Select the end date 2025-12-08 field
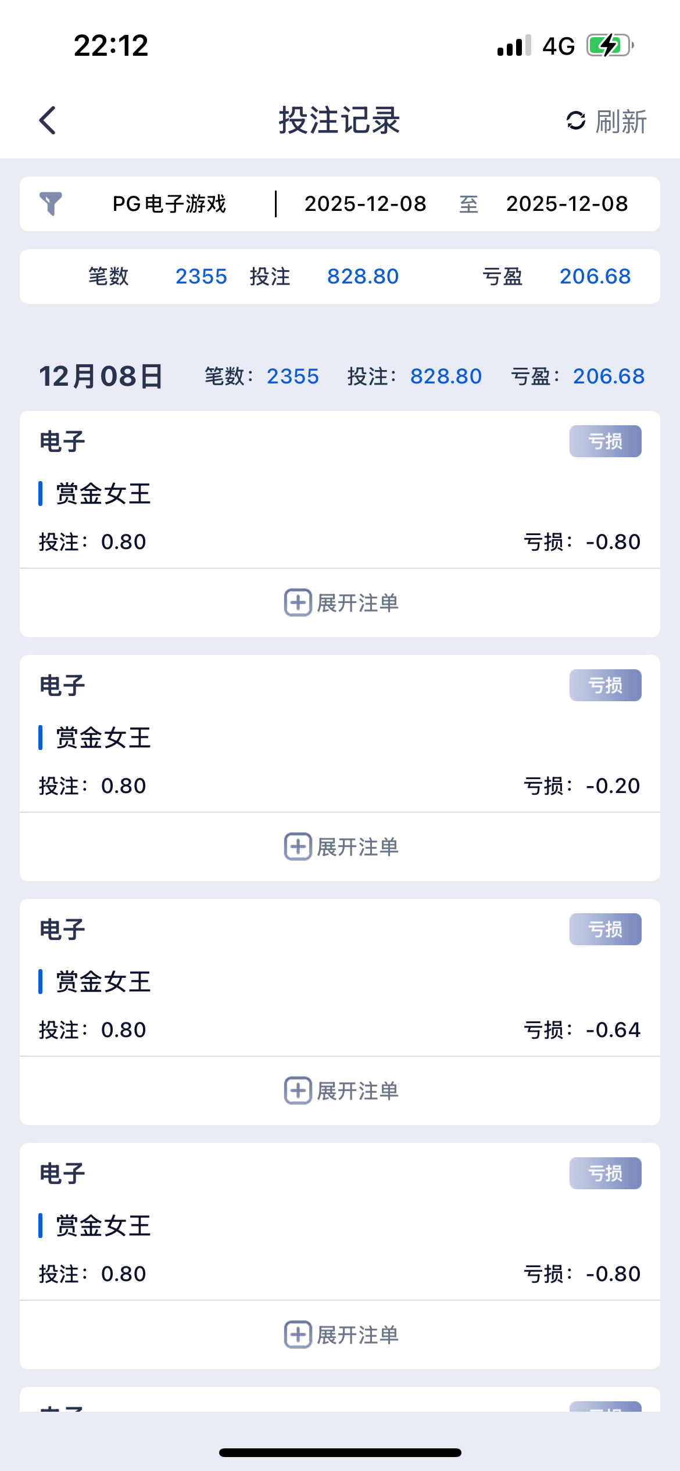 (567, 204)
